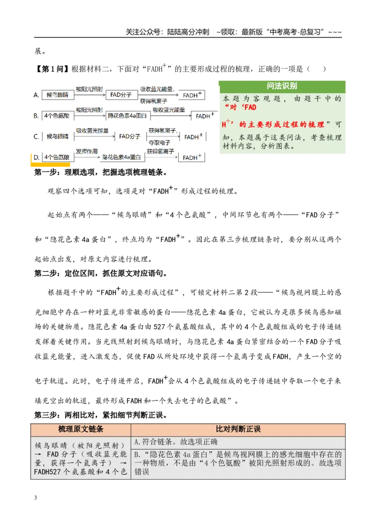Image resolution: width=376 pixels, height=532 pixels.
Task: Click the "吸收蓝光能量," label in option A
Action: coord(157,89)
